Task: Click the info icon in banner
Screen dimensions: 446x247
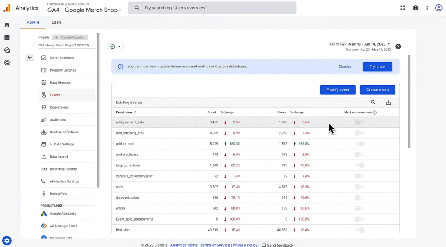Action: click(x=121, y=66)
